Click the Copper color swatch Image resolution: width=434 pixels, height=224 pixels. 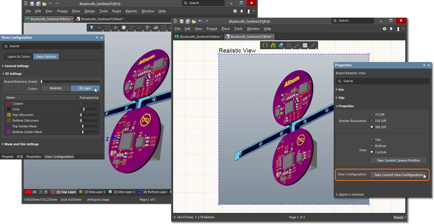(x=9, y=103)
